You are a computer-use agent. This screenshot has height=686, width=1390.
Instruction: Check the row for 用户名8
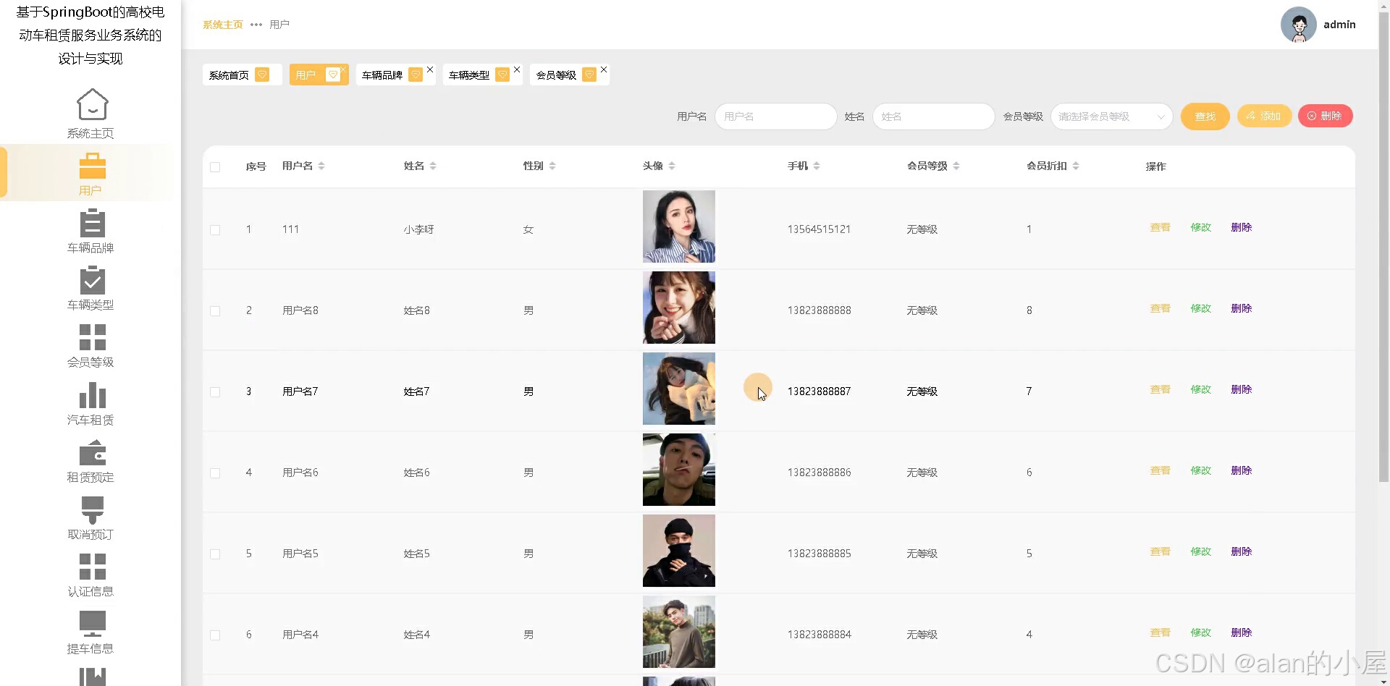[215, 311]
